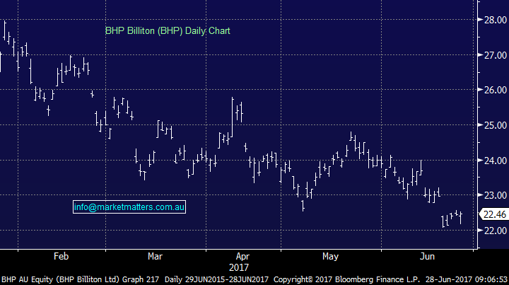Image resolution: width=509 pixels, height=285 pixels.
Task: Click the 27.00 price axis label
Action: (x=496, y=55)
